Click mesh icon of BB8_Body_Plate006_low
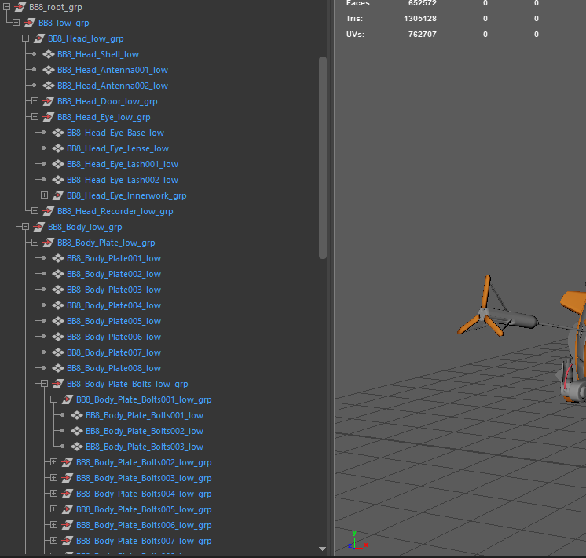Screen dimensions: 586x558 [58, 337]
